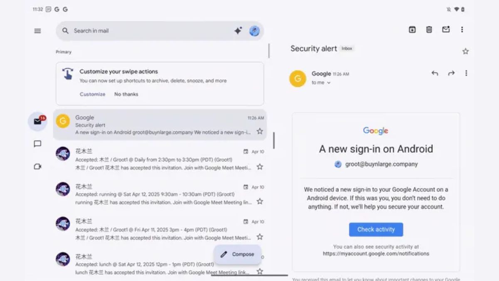
Task: Reply to Google's message
Action: (x=435, y=73)
